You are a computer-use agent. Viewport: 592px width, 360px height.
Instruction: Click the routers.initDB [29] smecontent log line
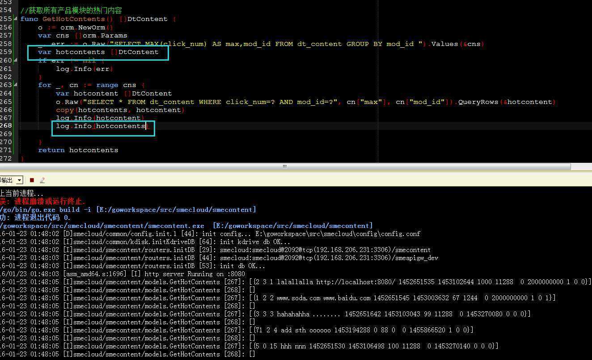[215, 250]
